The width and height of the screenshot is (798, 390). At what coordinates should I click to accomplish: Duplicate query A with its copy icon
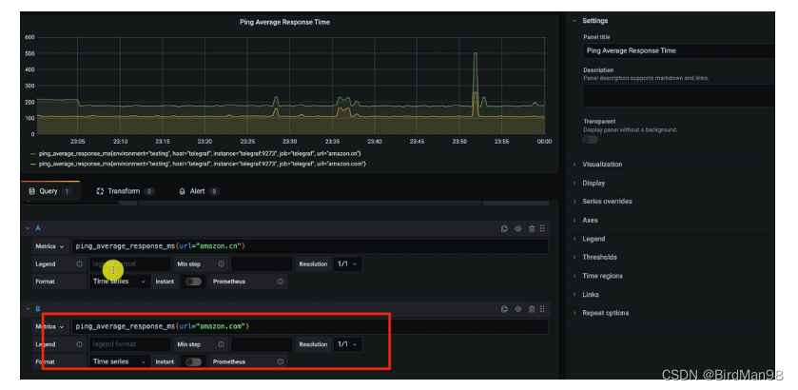click(x=504, y=228)
